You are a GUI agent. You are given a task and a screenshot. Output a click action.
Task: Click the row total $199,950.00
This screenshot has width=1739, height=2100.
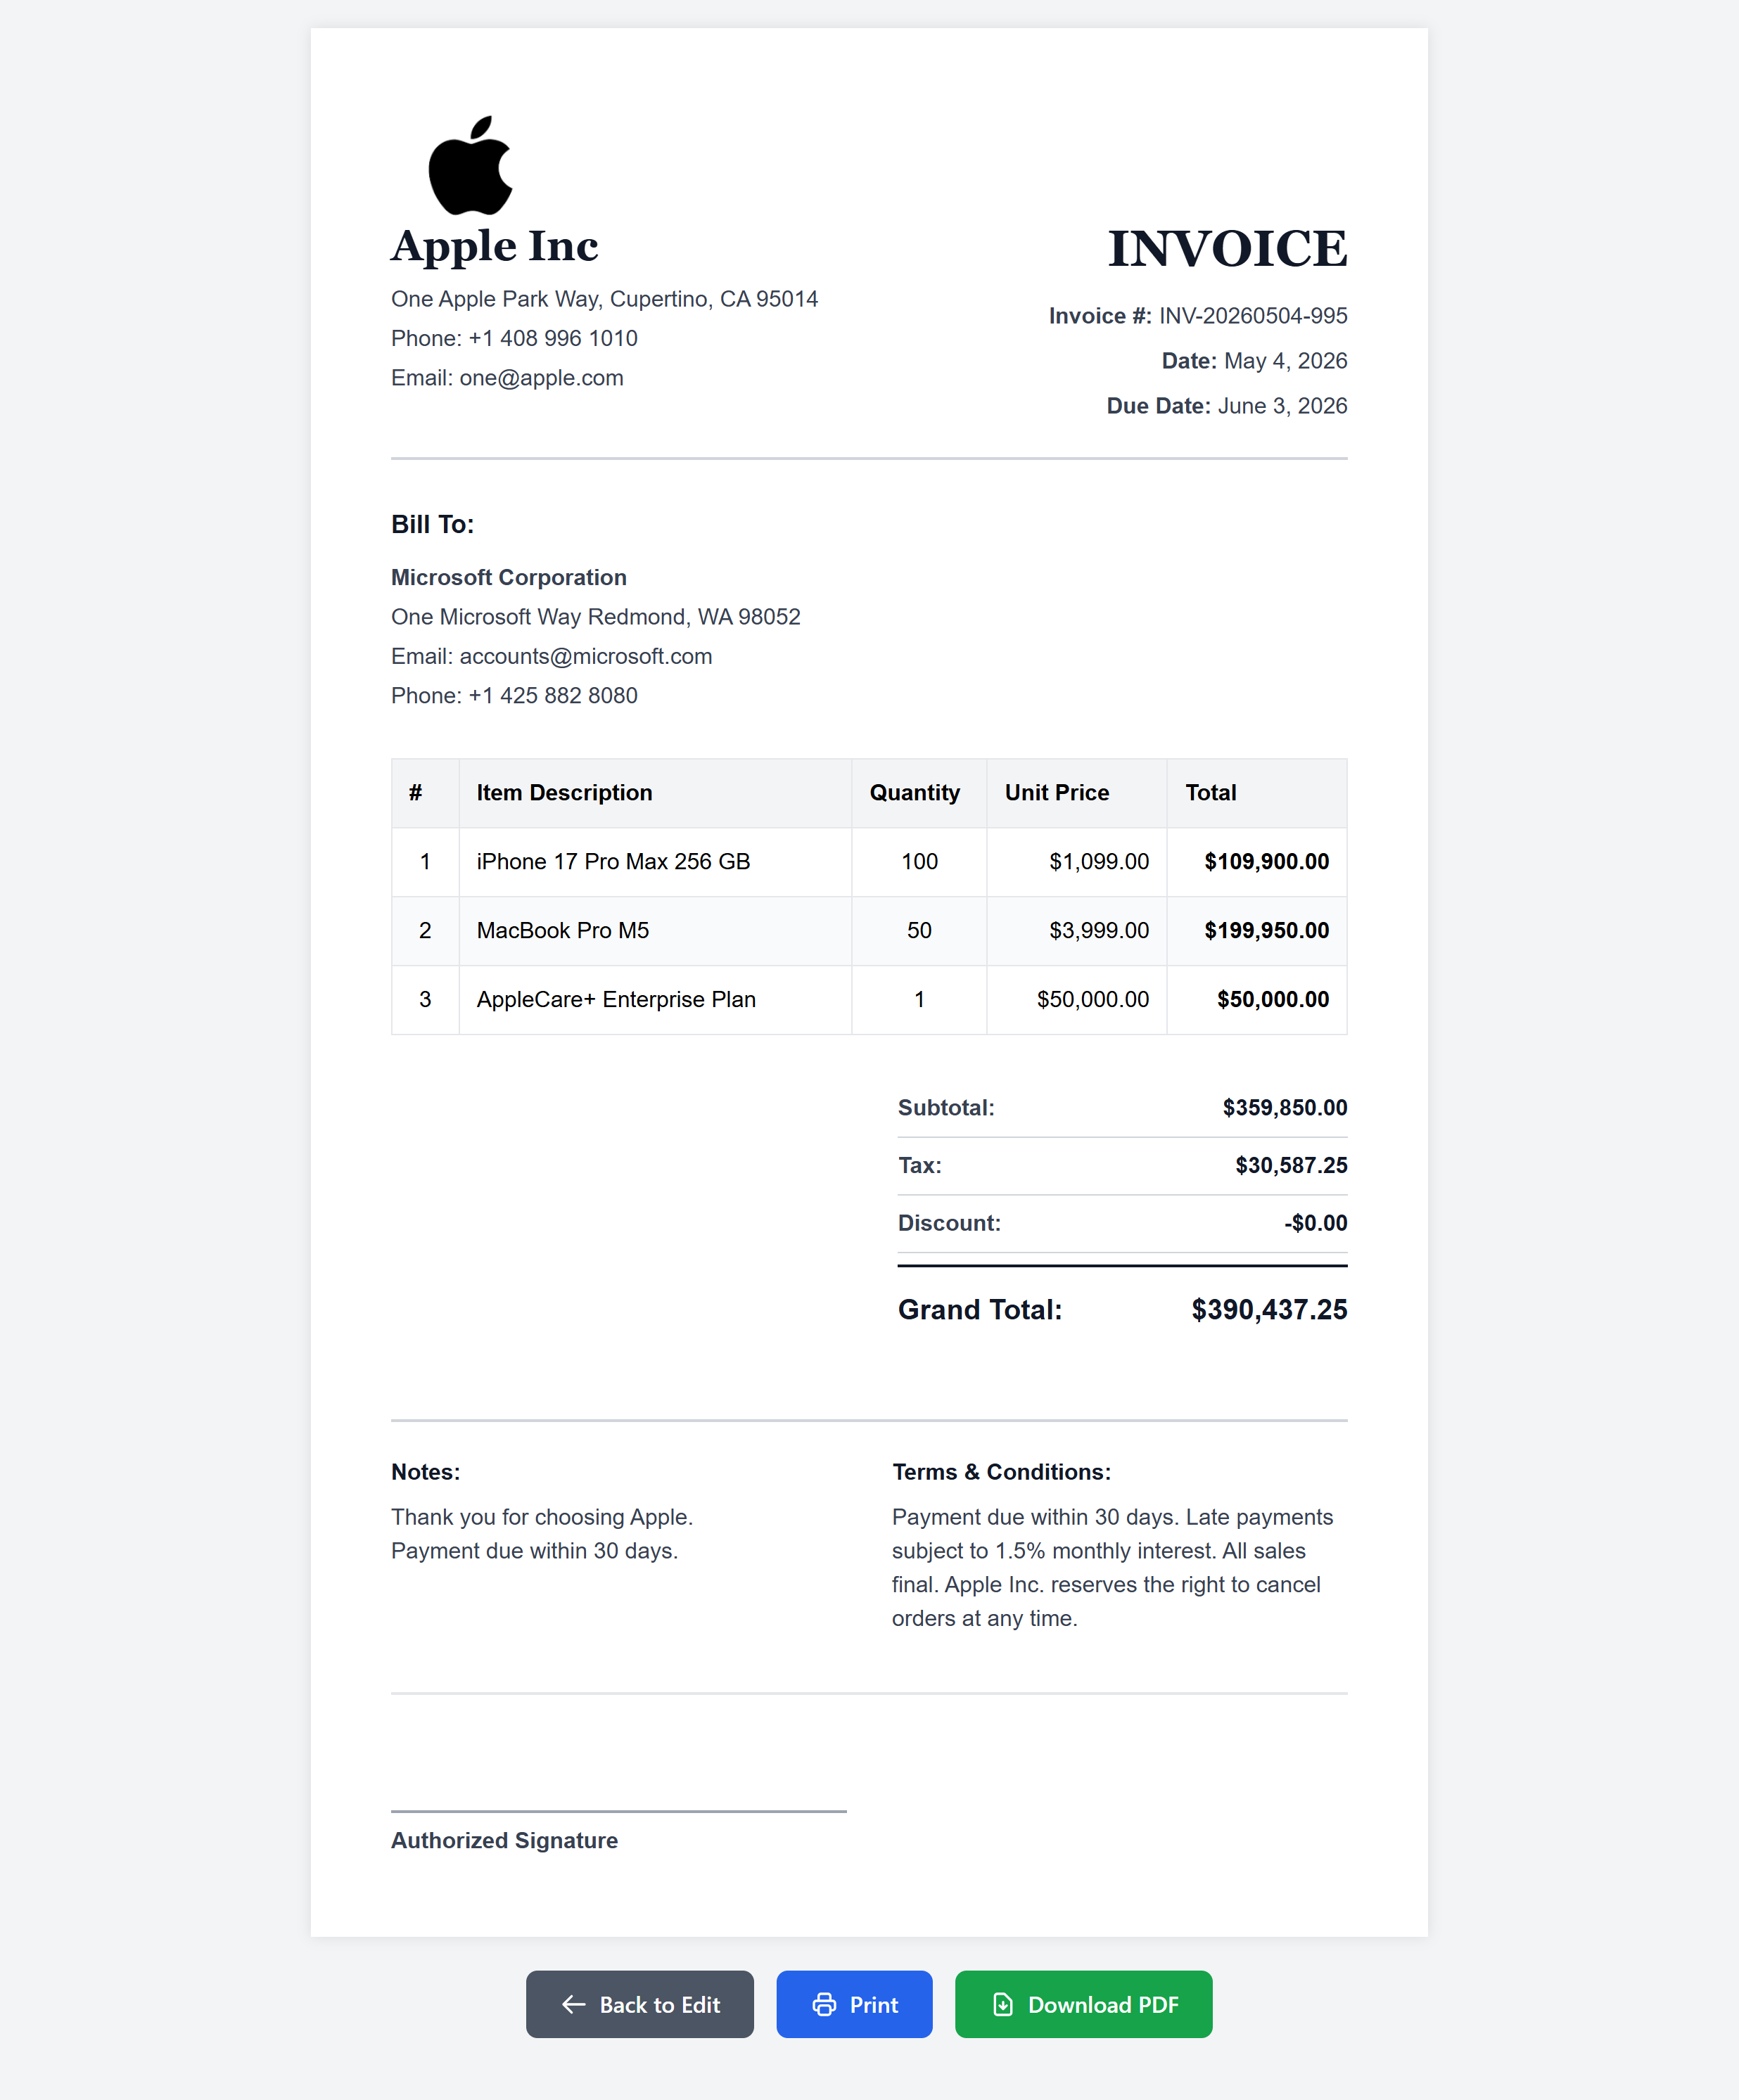[1266, 930]
